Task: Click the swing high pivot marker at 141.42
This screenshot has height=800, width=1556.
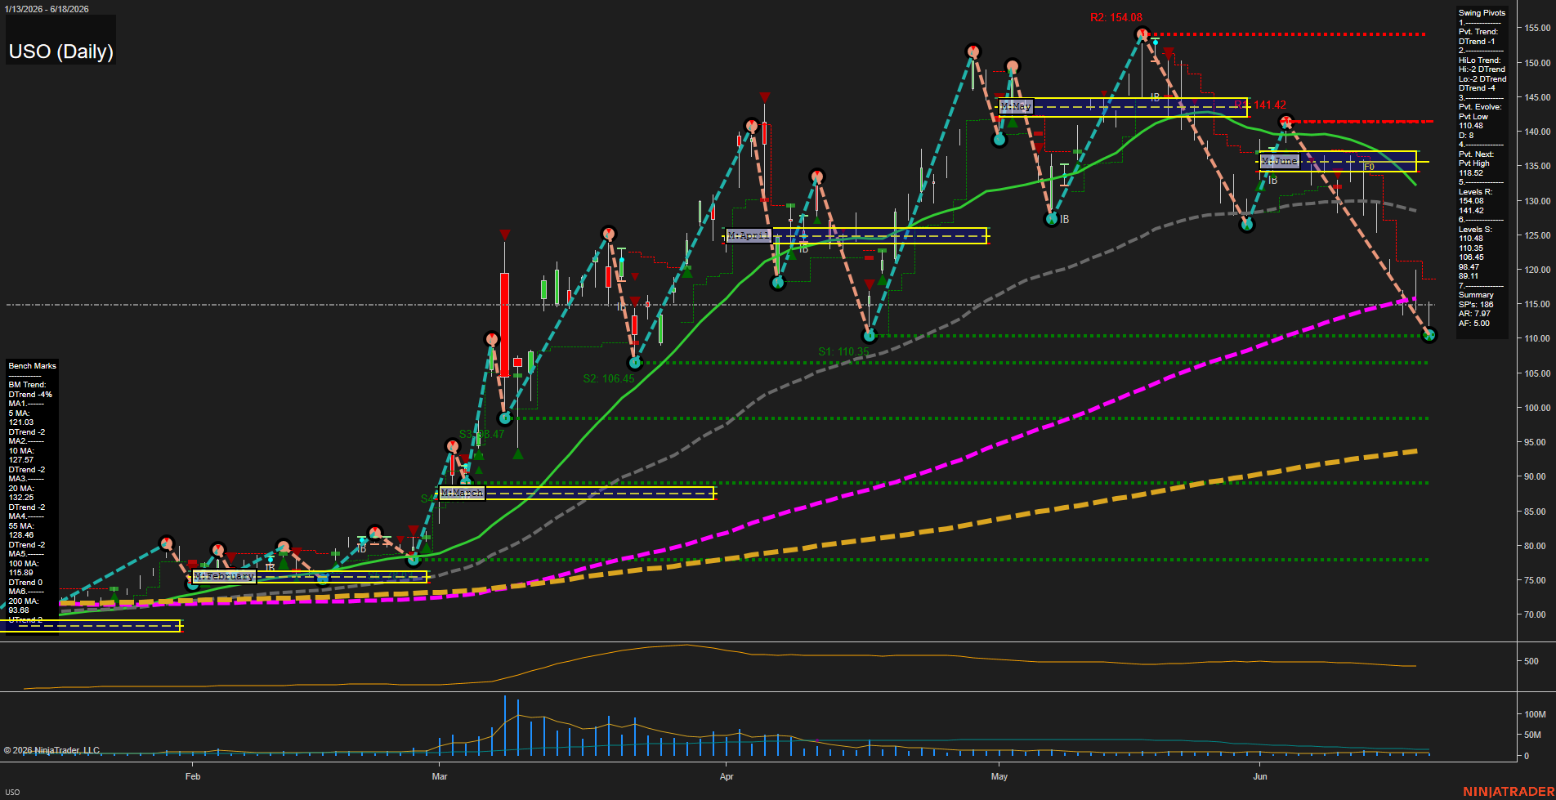Action: tap(1285, 123)
